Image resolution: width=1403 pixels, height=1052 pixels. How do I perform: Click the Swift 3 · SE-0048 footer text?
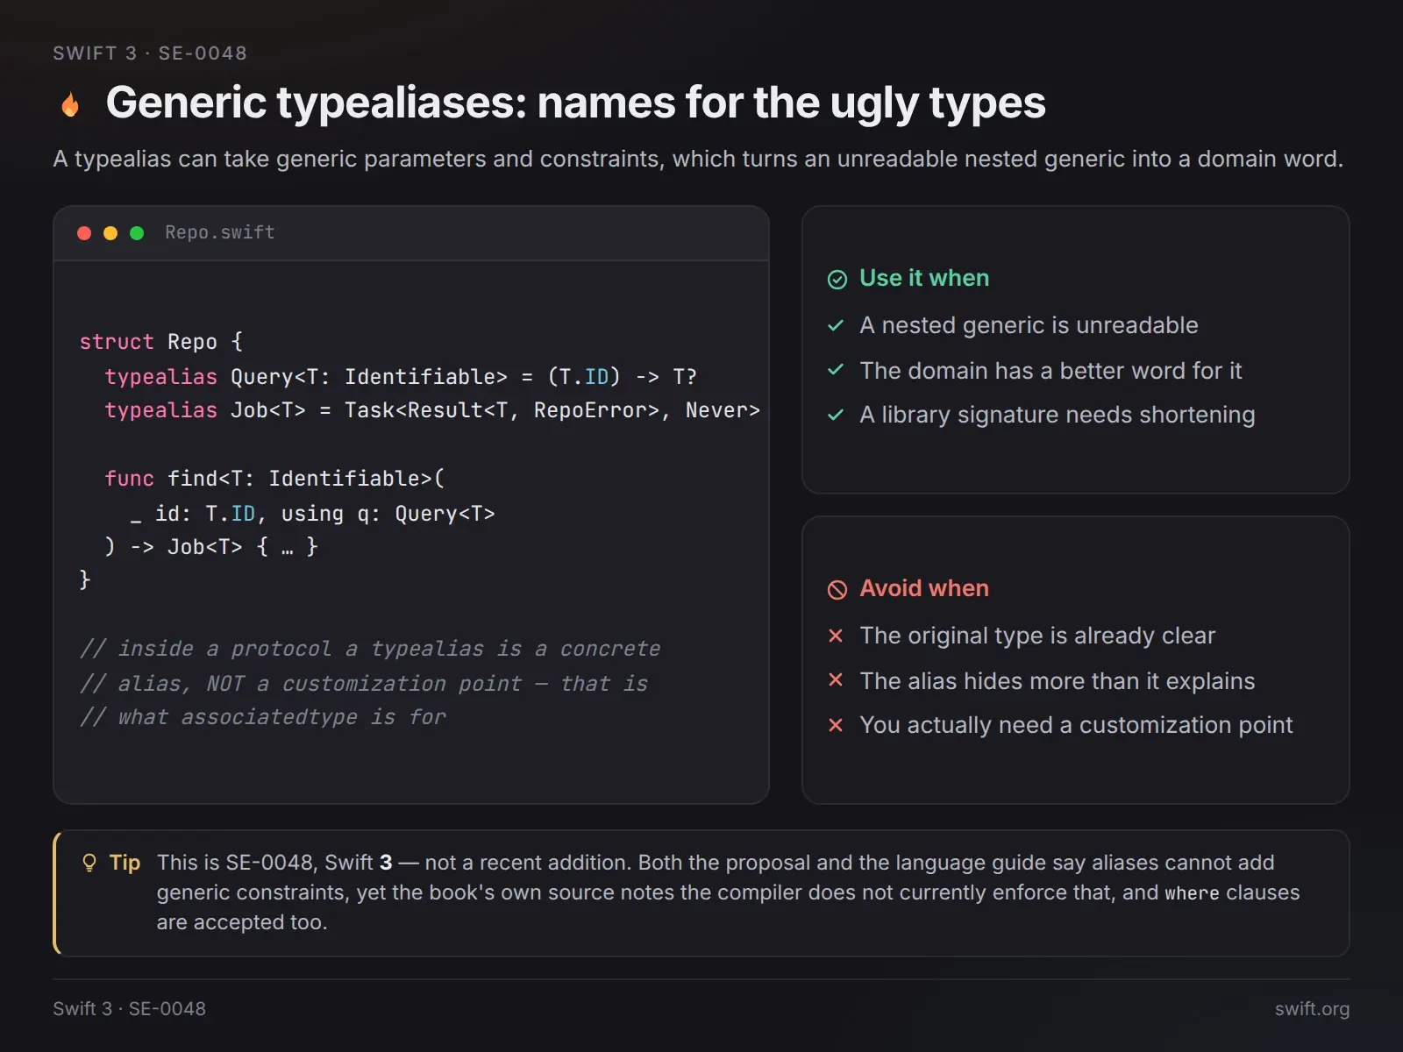point(129,1008)
